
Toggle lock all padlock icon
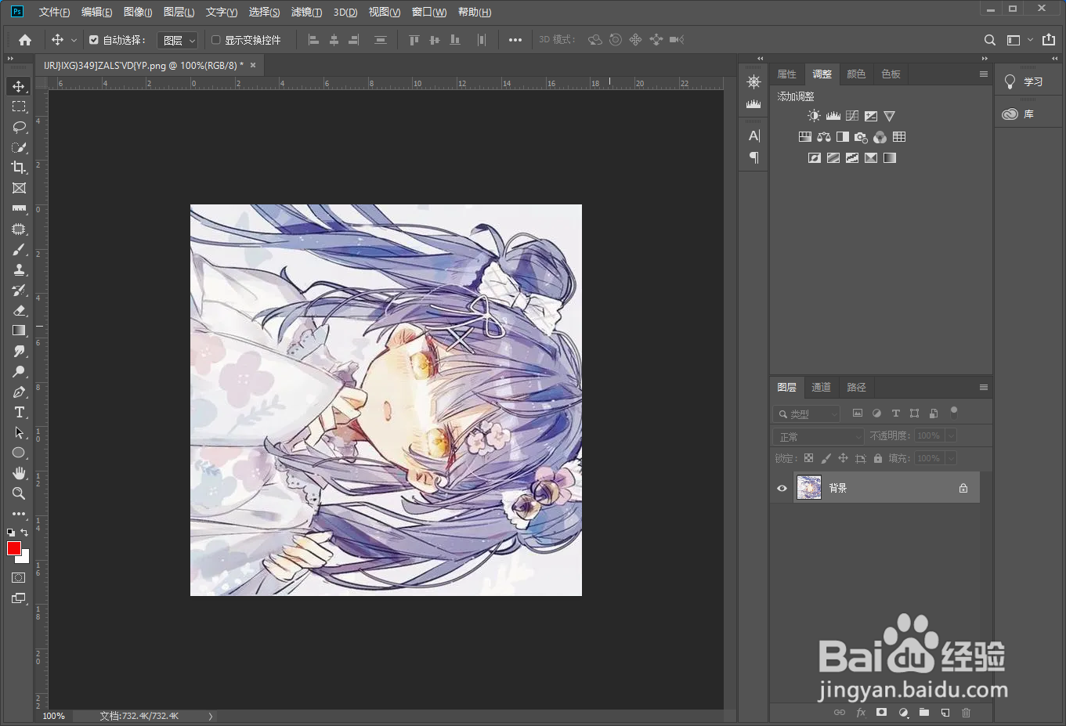(x=878, y=458)
